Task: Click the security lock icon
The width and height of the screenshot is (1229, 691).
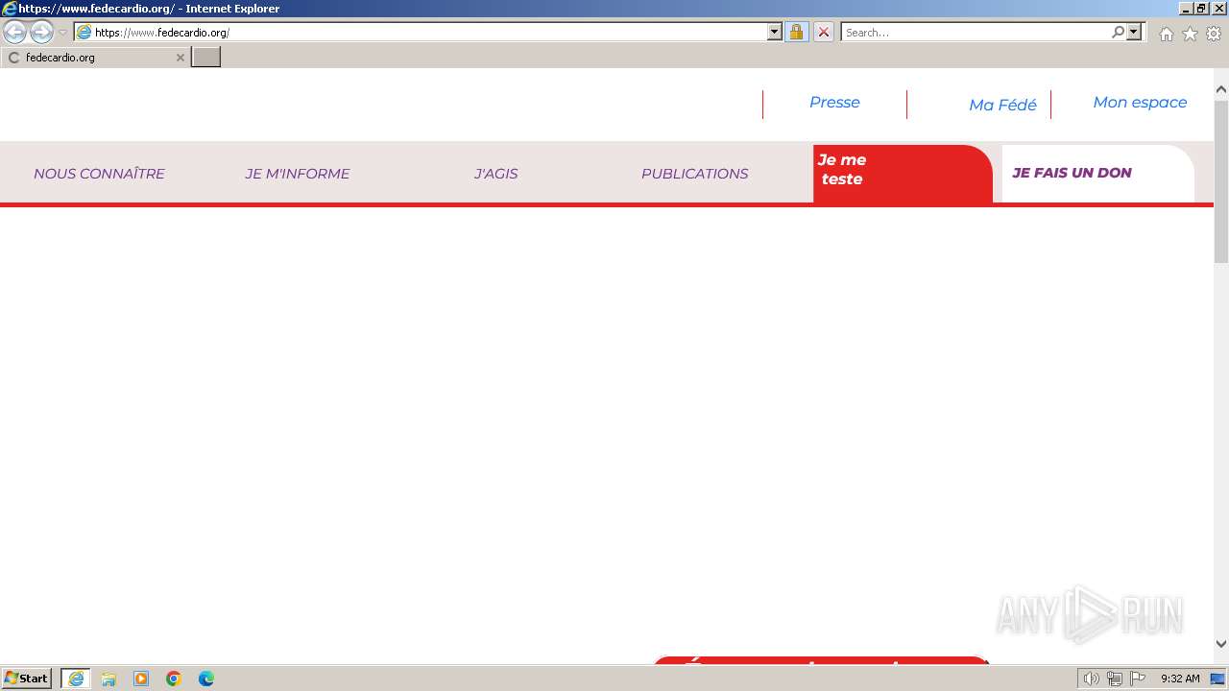Action: [x=796, y=32]
